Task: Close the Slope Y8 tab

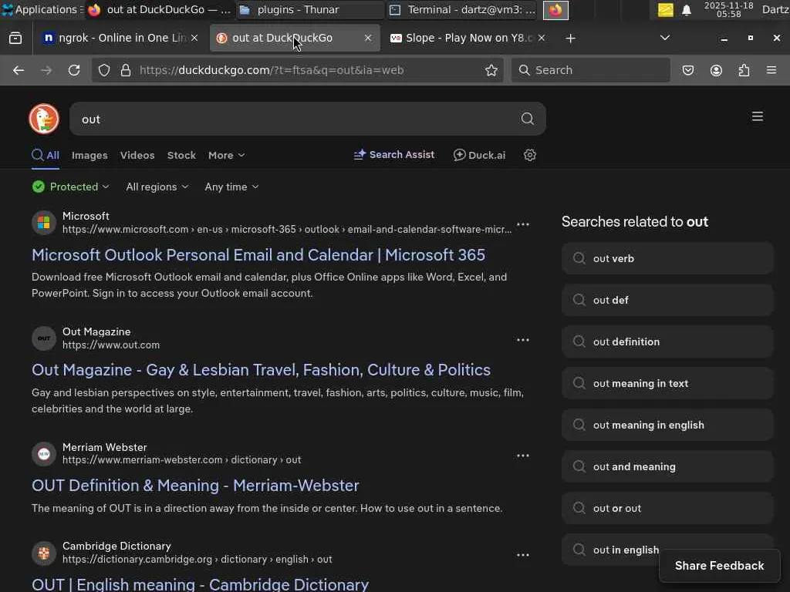Action: (x=542, y=39)
